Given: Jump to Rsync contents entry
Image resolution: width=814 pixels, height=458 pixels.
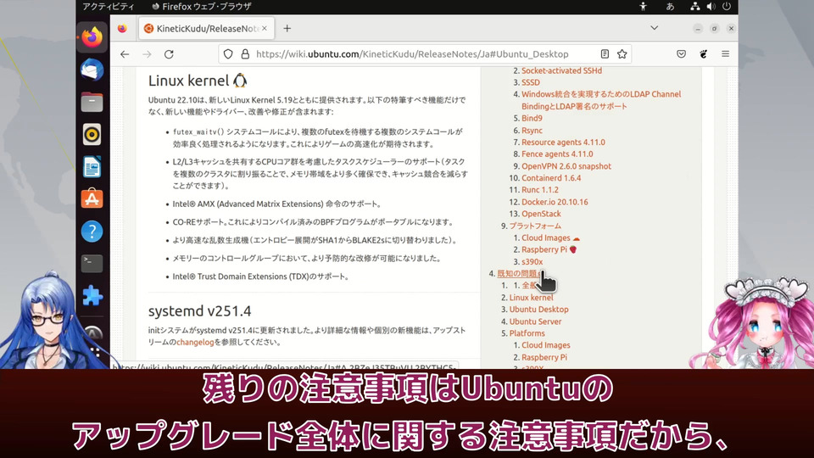Looking at the screenshot, I should 532,131.
